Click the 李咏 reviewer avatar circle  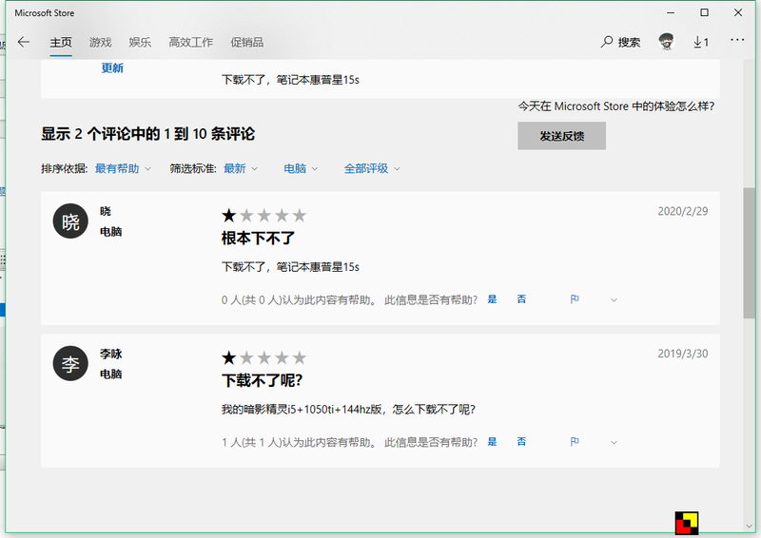point(70,364)
